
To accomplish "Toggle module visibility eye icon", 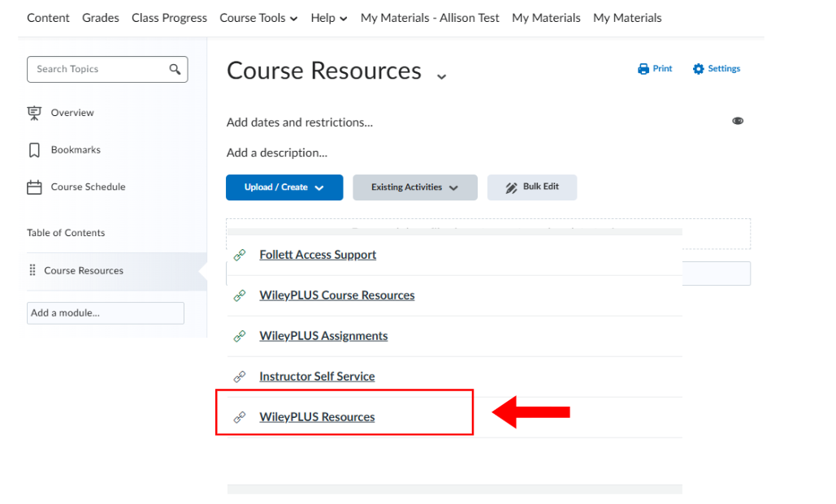I will tap(738, 121).
